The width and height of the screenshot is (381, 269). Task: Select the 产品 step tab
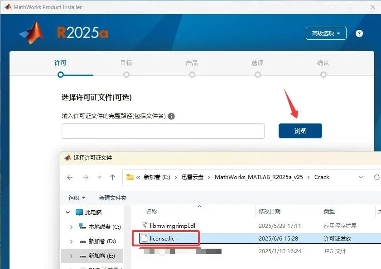point(192,63)
